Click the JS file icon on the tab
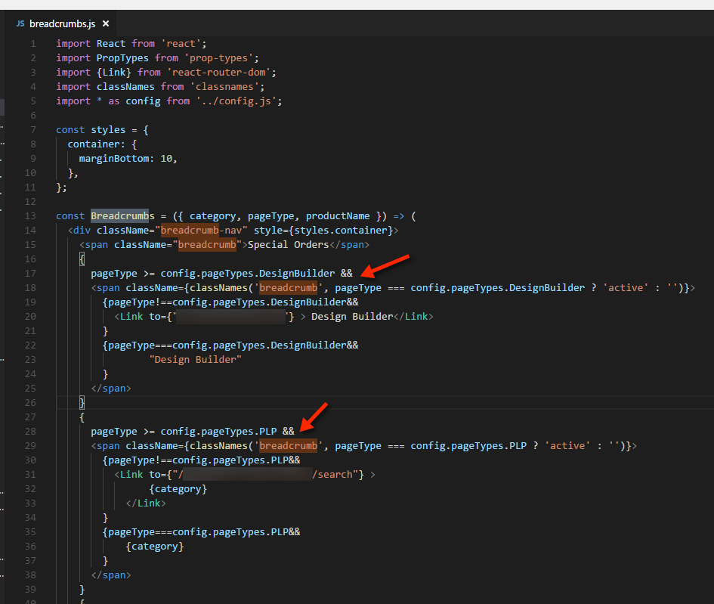The image size is (714, 604). coord(20,23)
